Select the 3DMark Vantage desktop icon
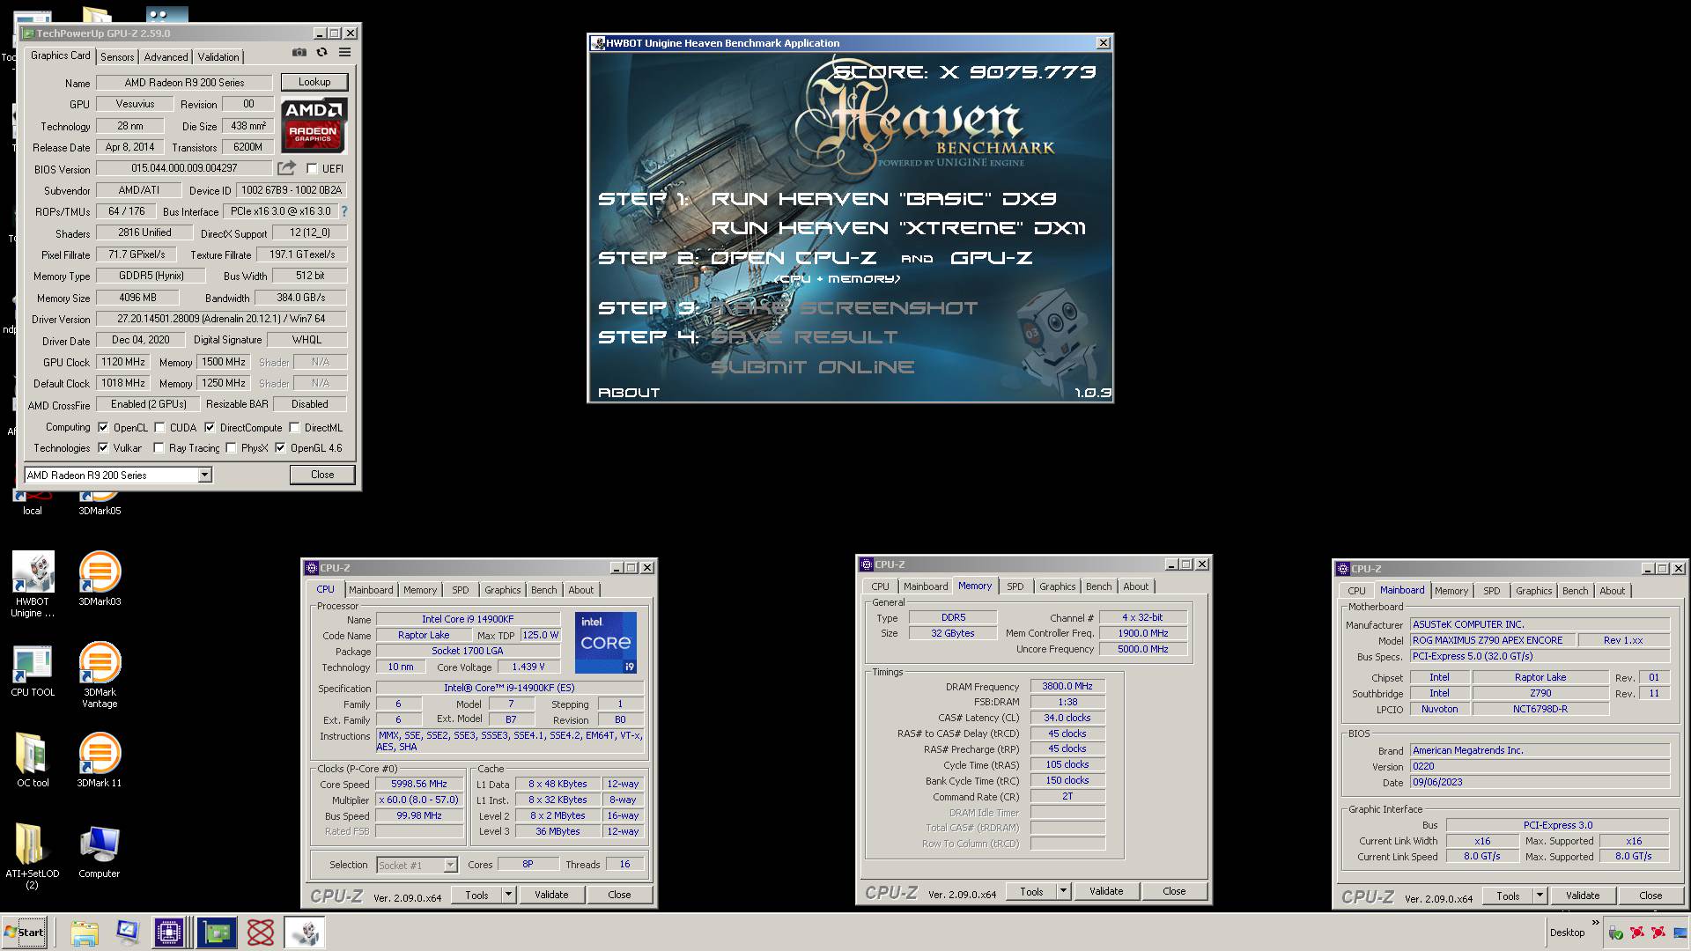Image resolution: width=1691 pixels, height=951 pixels. click(x=100, y=675)
